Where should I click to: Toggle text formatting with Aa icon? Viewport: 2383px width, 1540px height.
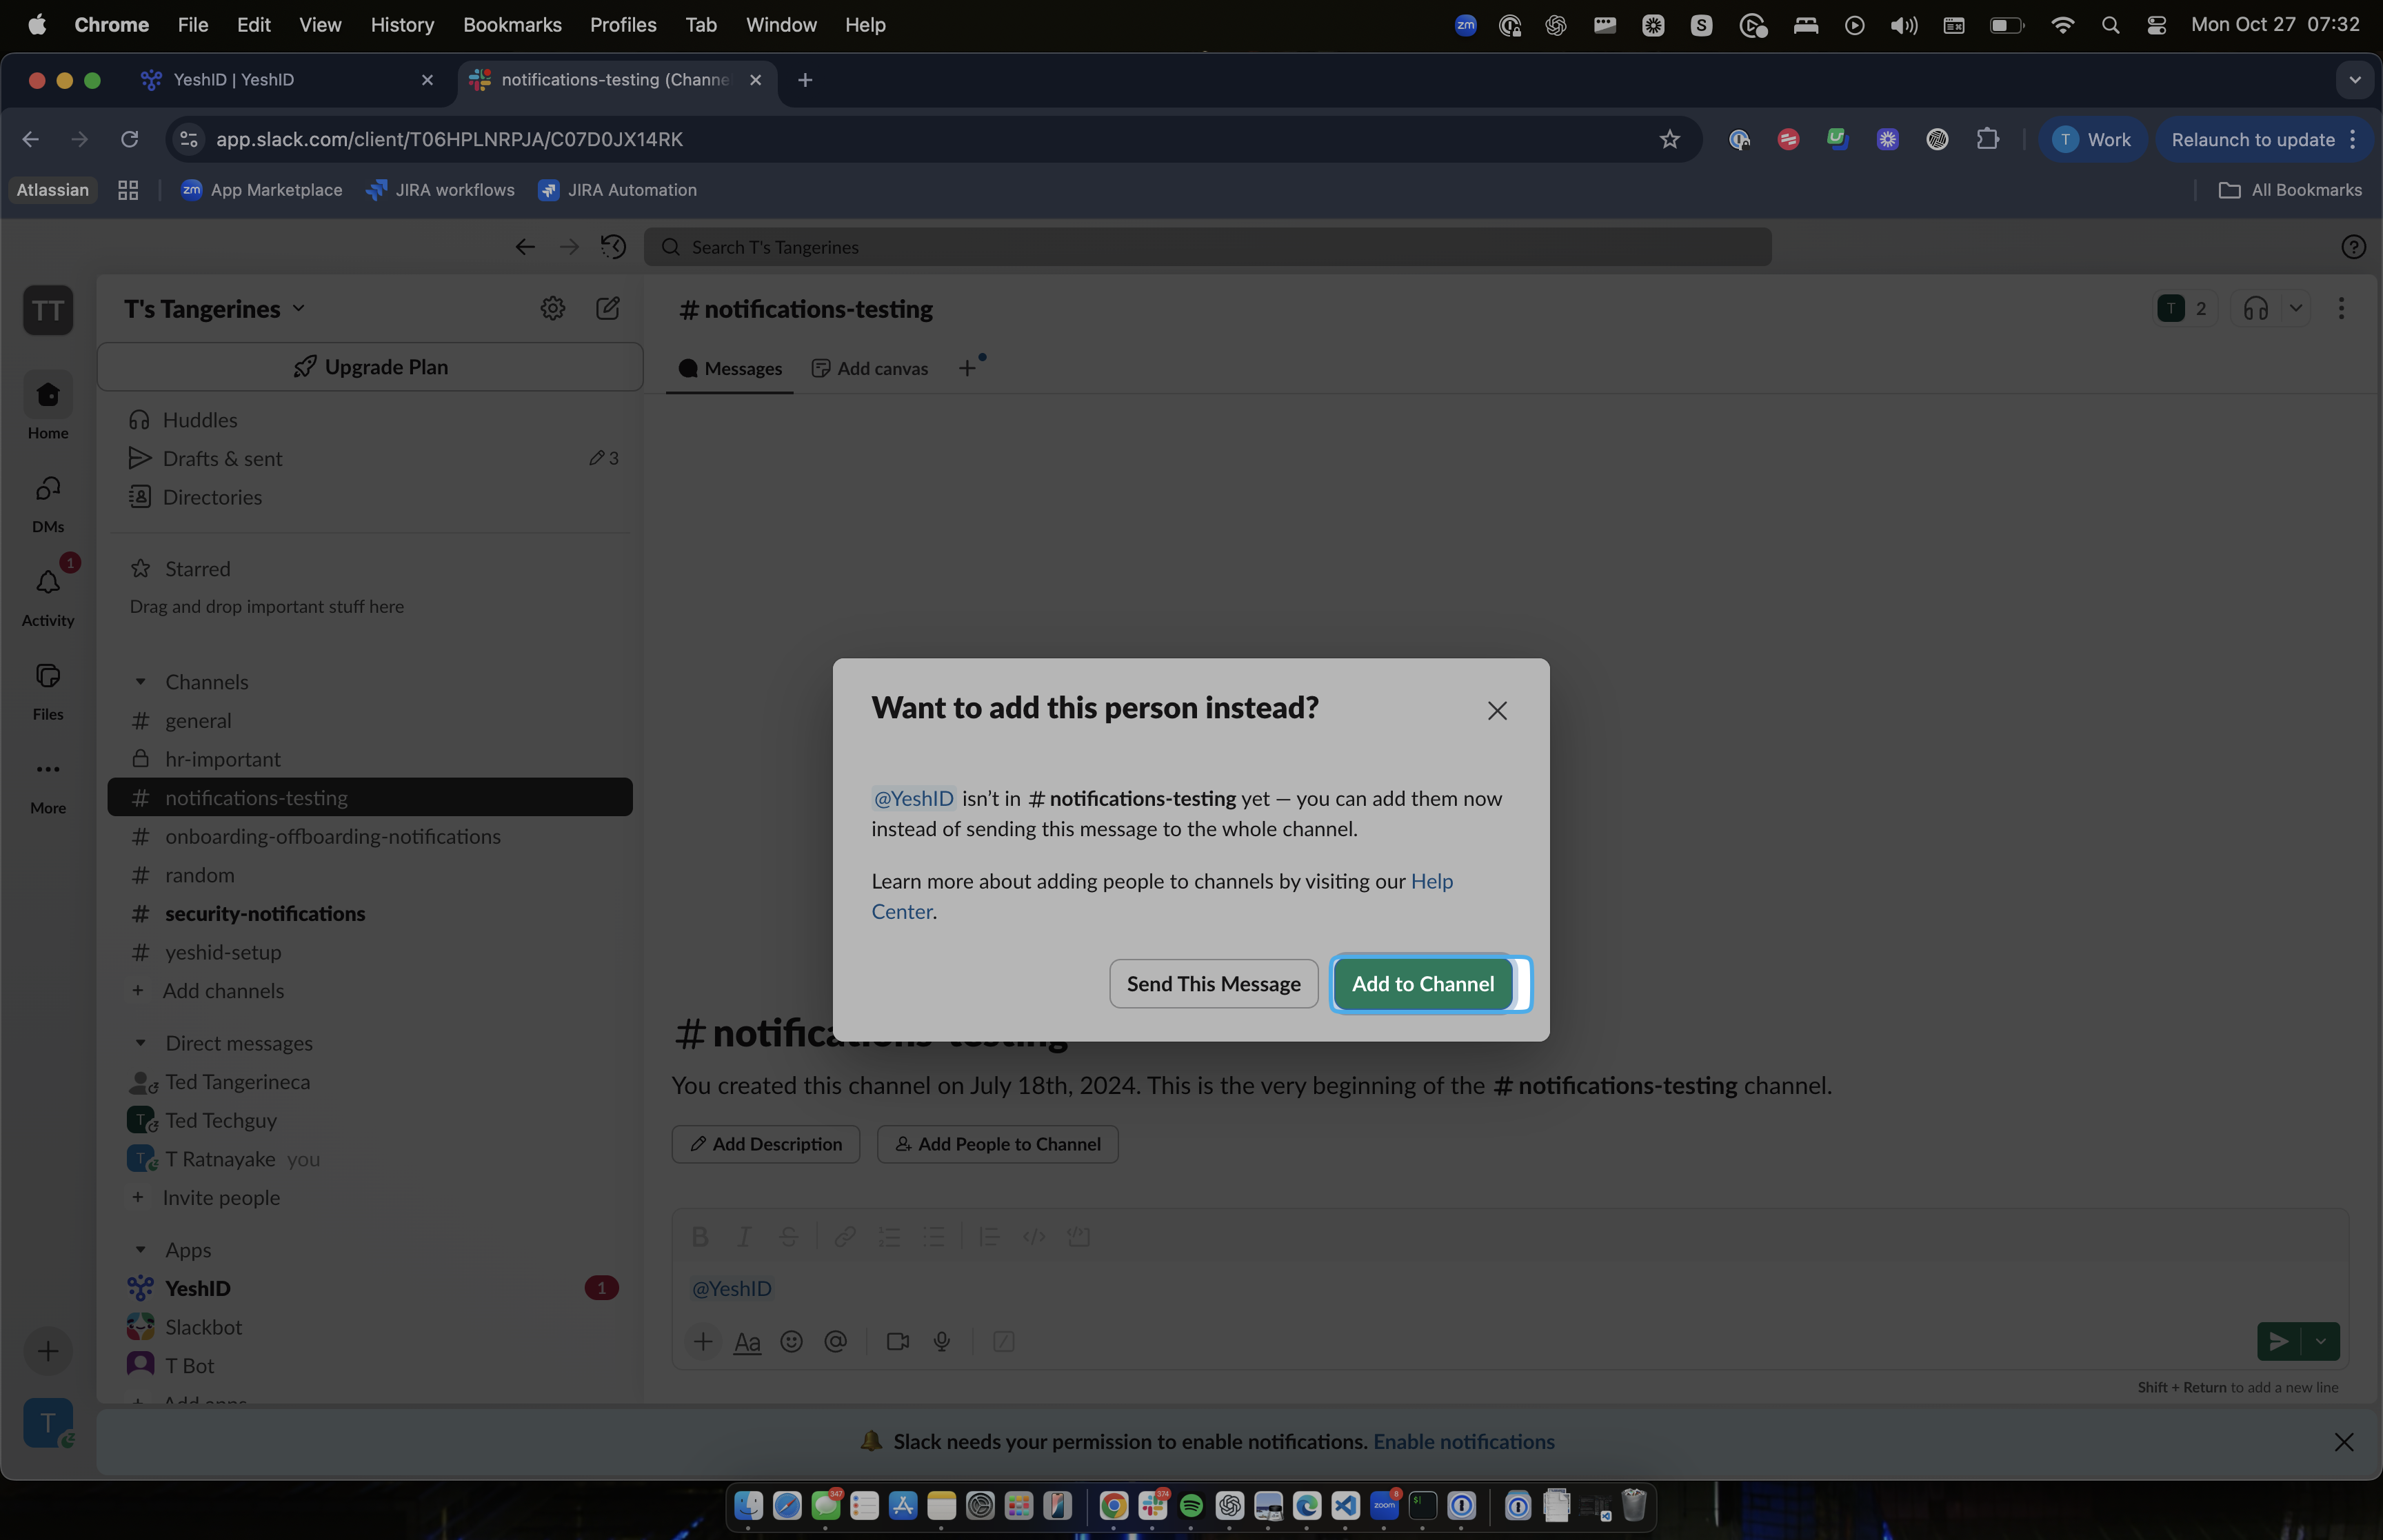click(747, 1342)
